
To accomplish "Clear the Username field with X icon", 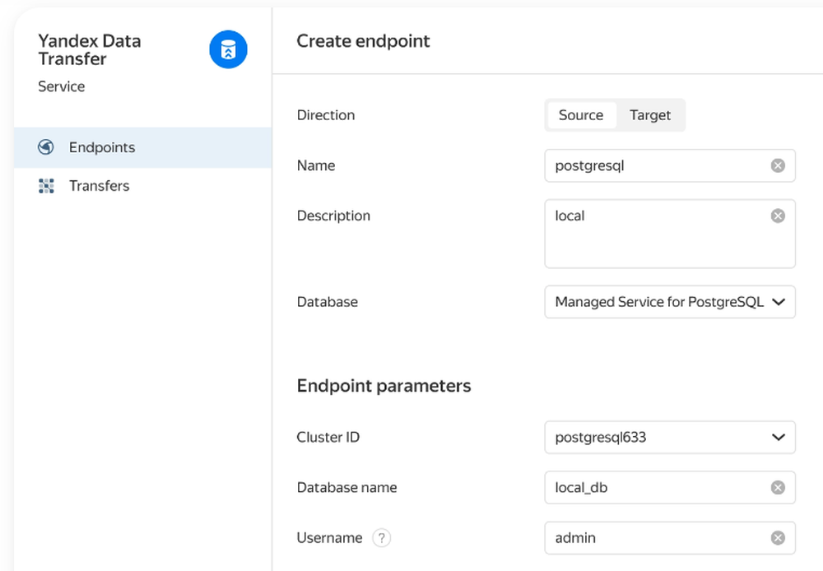I will pos(778,538).
